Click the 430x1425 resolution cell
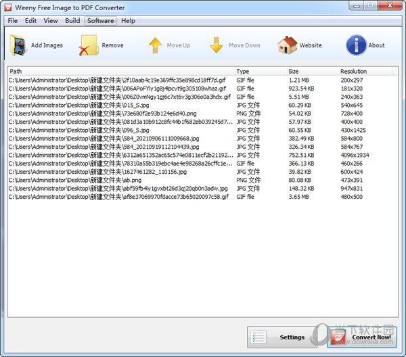 [x=353, y=130]
